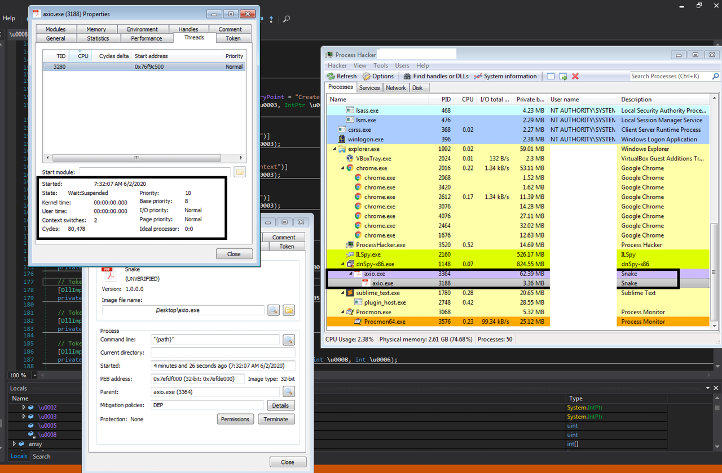Viewport: 722px width, 473px height.
Task: Close the Locals panel with its X icon
Action: 717,389
